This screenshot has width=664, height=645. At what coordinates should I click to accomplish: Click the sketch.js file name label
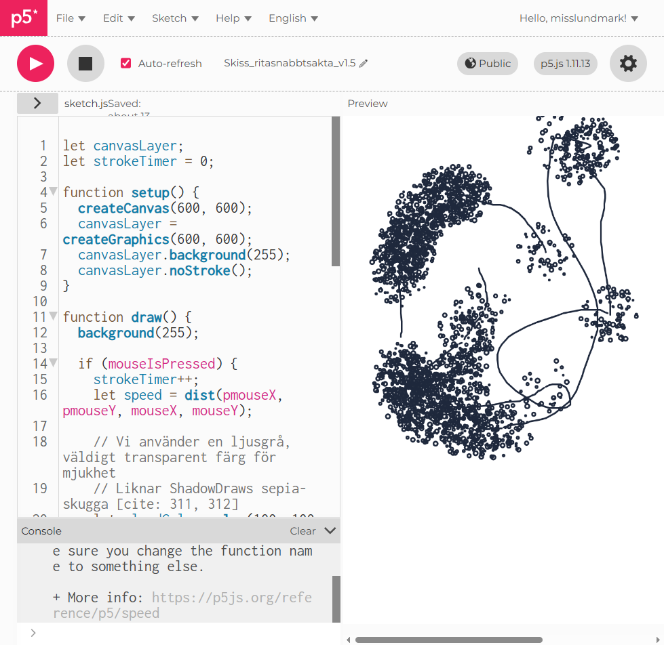86,104
